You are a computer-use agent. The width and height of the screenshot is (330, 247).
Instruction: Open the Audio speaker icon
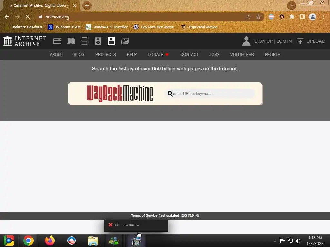click(98, 41)
